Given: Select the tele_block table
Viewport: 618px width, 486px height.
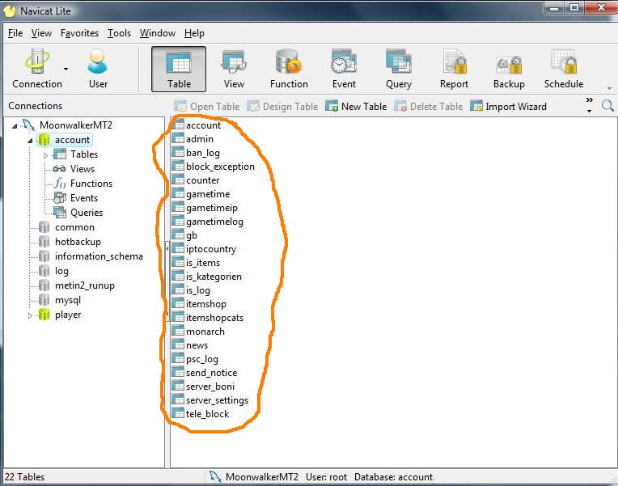Looking at the screenshot, I should [201, 414].
